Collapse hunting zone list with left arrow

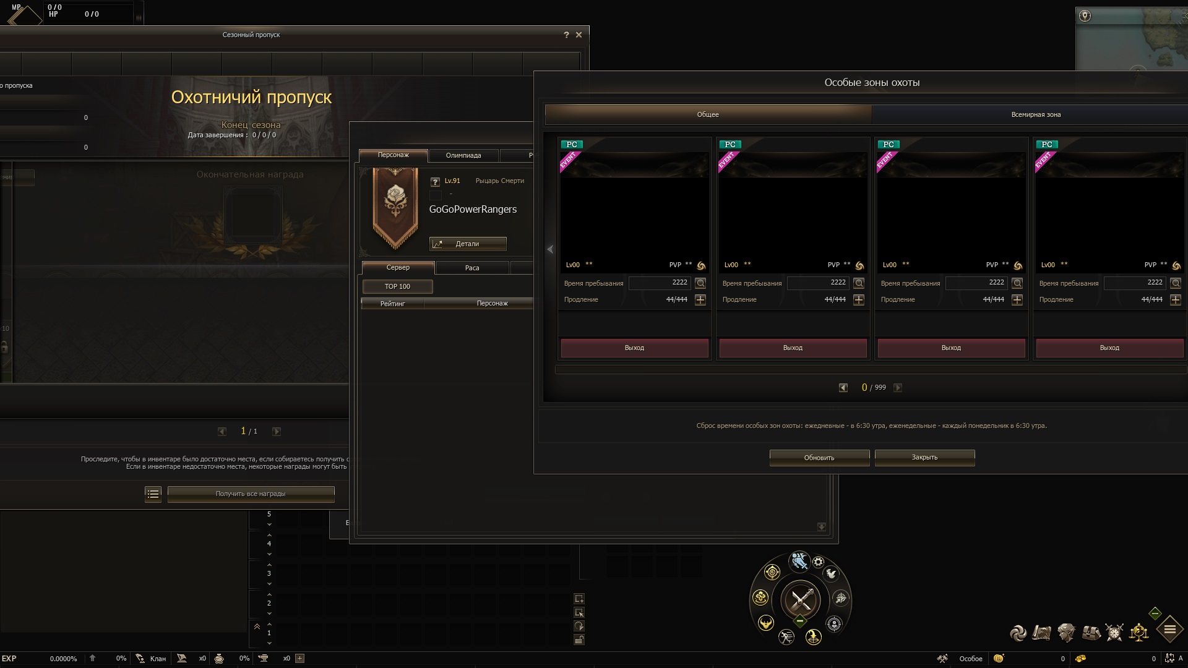[550, 249]
